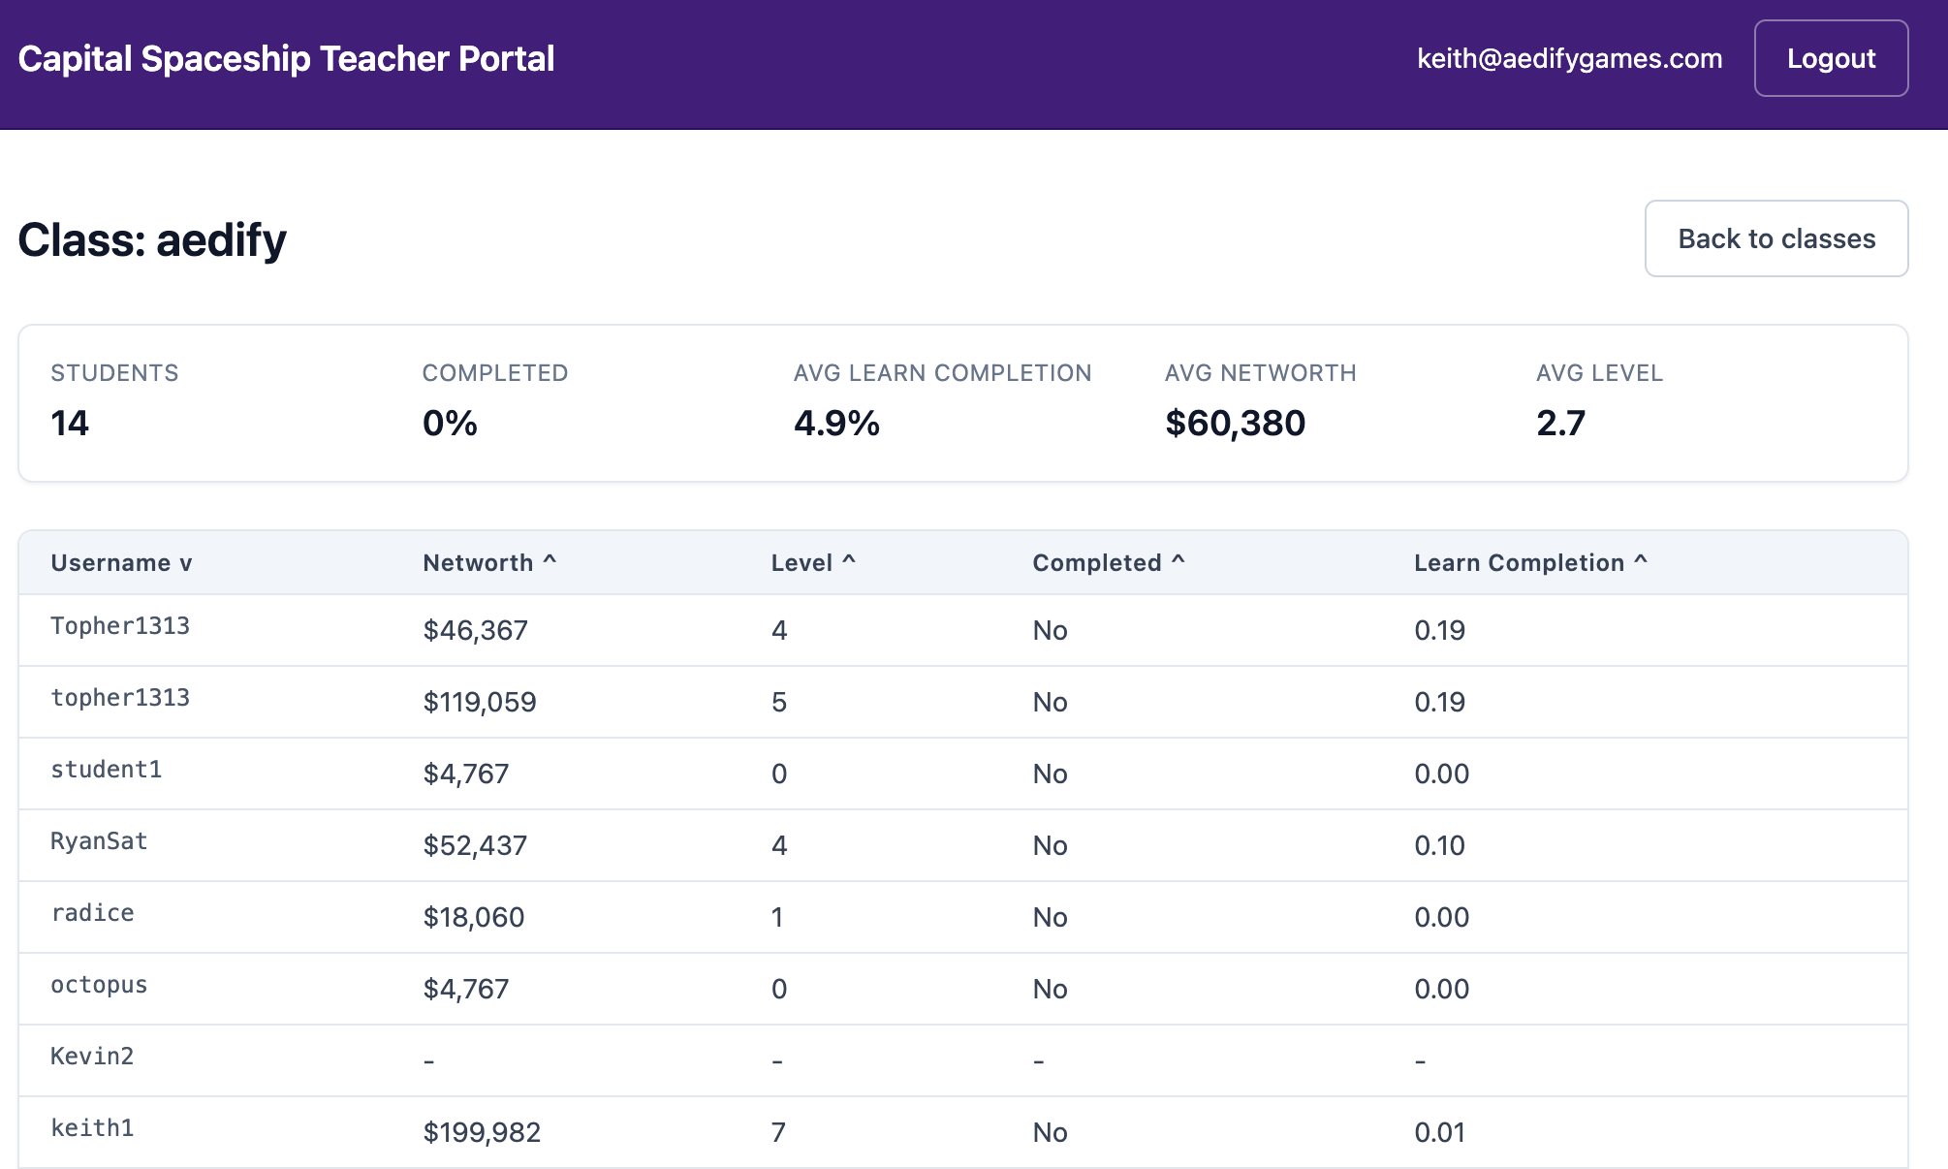
Task: Click the radice username row
Action: 93,913
